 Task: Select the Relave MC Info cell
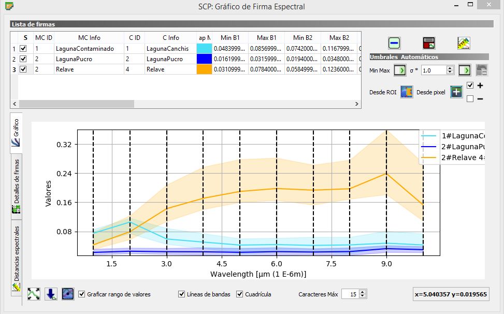tap(89, 69)
